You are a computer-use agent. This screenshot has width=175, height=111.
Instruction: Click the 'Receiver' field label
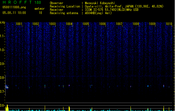(56, 10)
